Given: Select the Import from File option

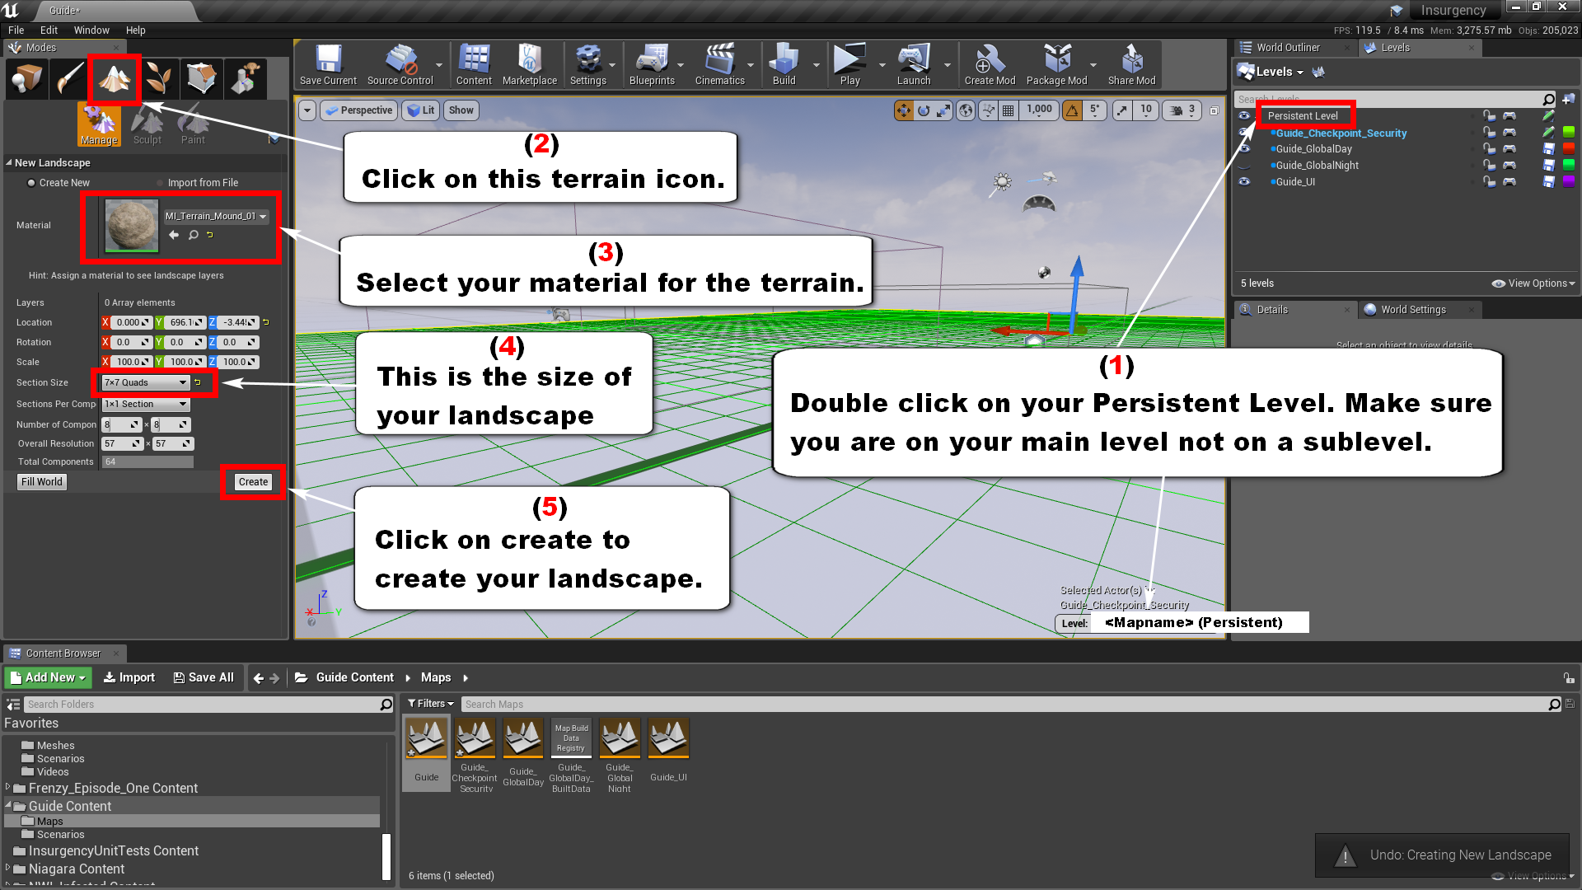Looking at the screenshot, I should click(x=197, y=183).
